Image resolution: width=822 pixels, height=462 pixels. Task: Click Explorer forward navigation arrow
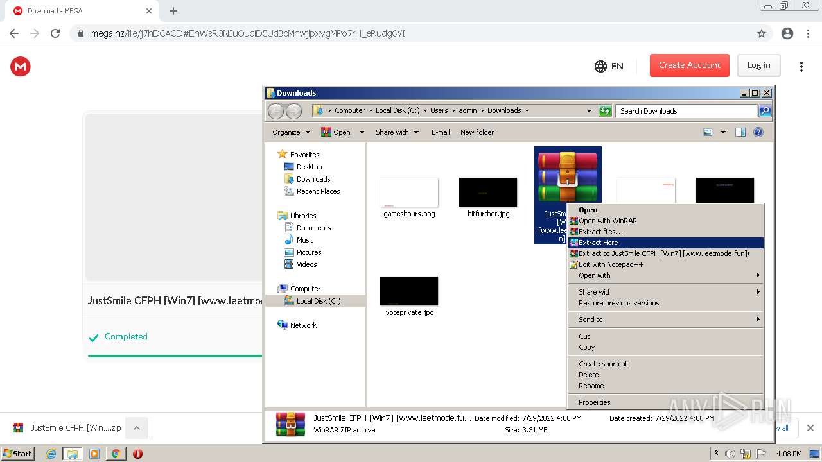293,111
